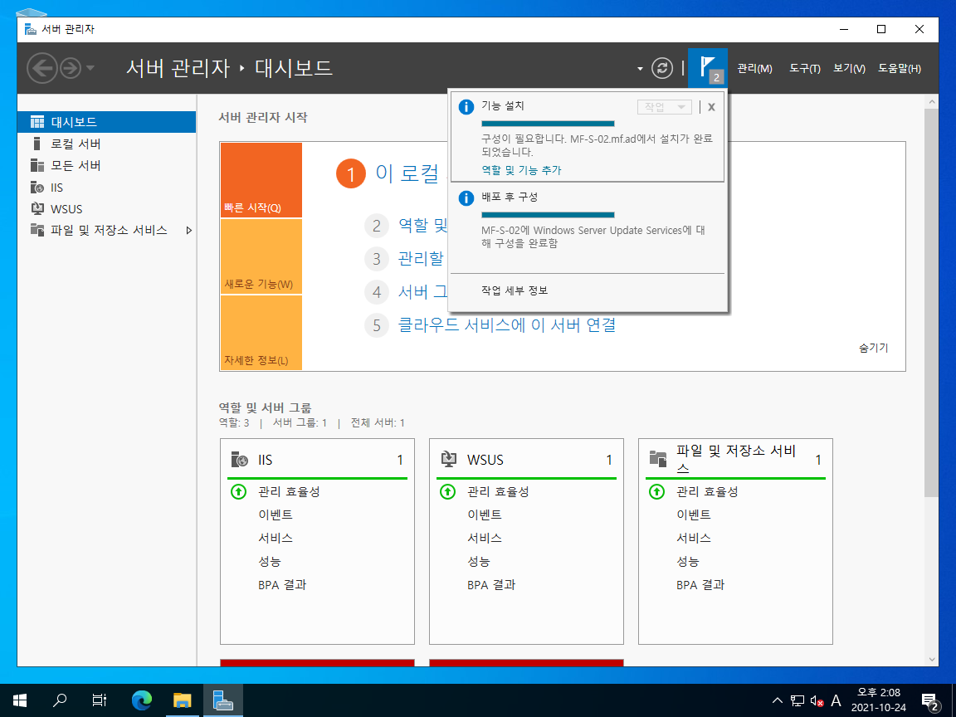Screen dimensions: 956x717
Task: Click the WSUS tile header icon
Action: 449,460
